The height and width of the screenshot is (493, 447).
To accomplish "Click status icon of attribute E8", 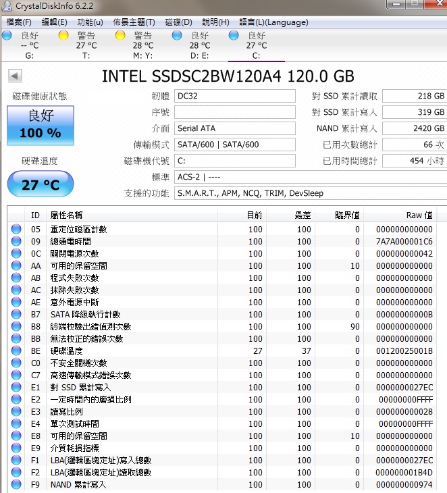I will [16, 436].
